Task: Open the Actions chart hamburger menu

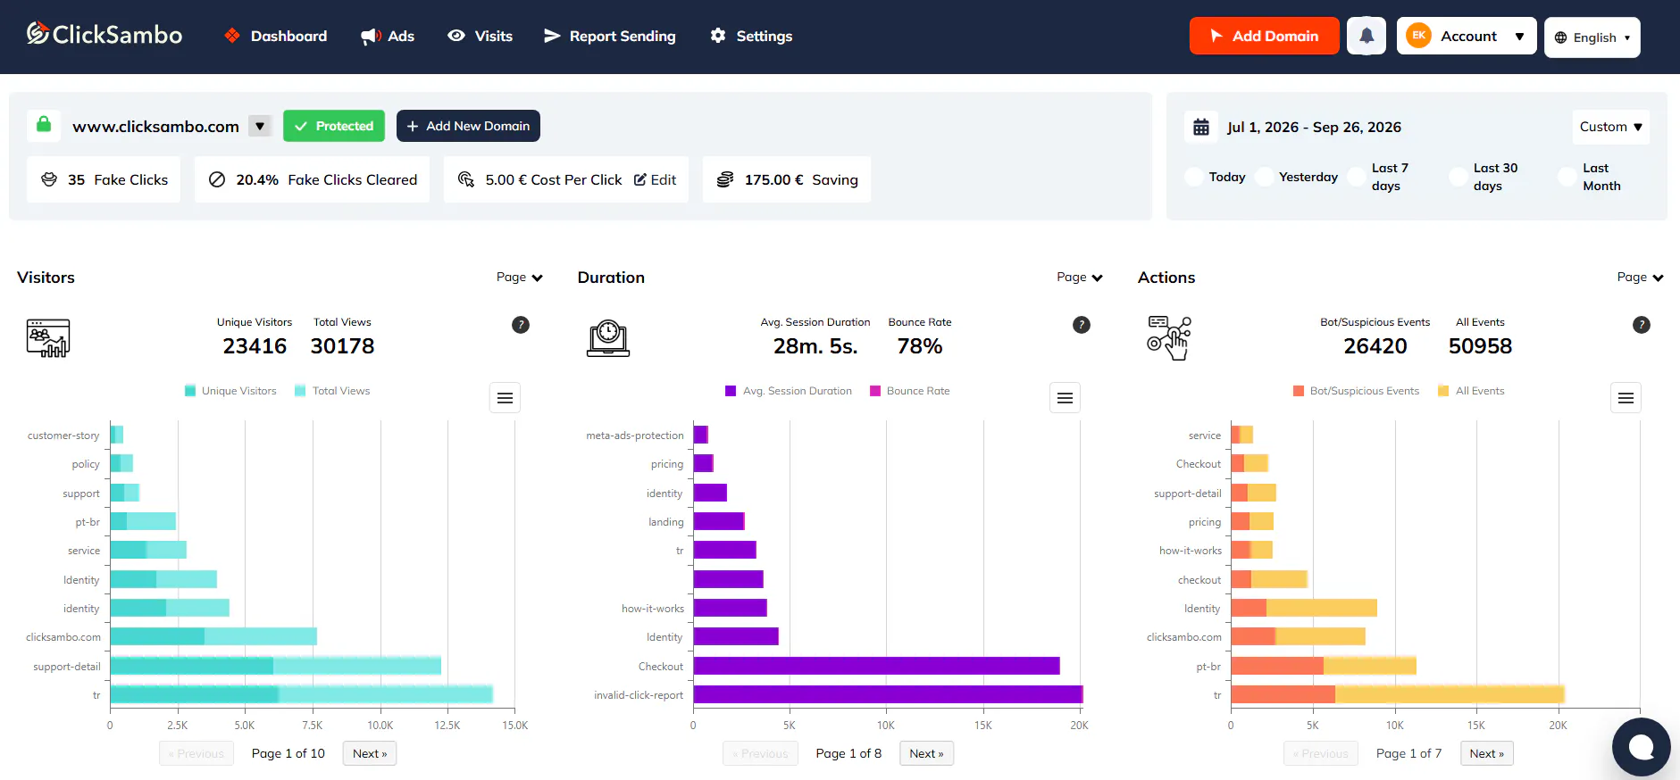Action: pos(1626,398)
